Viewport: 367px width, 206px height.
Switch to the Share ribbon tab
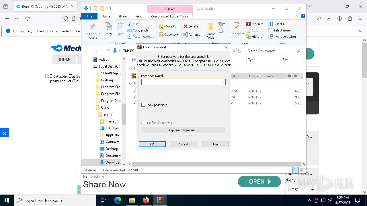pyautogui.click(x=122, y=16)
